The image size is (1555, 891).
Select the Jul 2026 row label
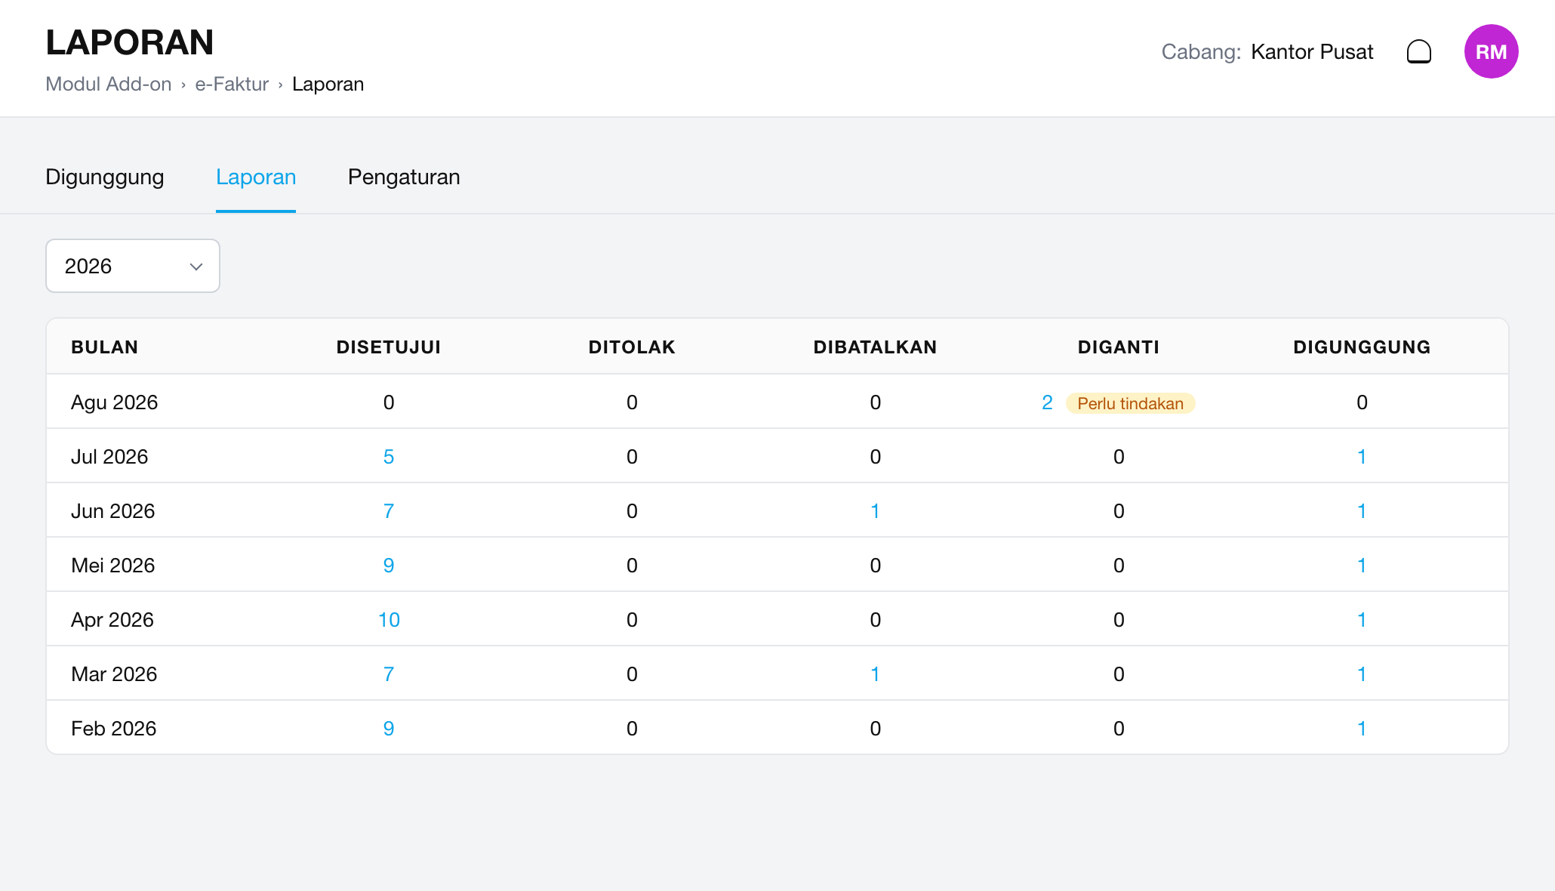[x=109, y=457]
